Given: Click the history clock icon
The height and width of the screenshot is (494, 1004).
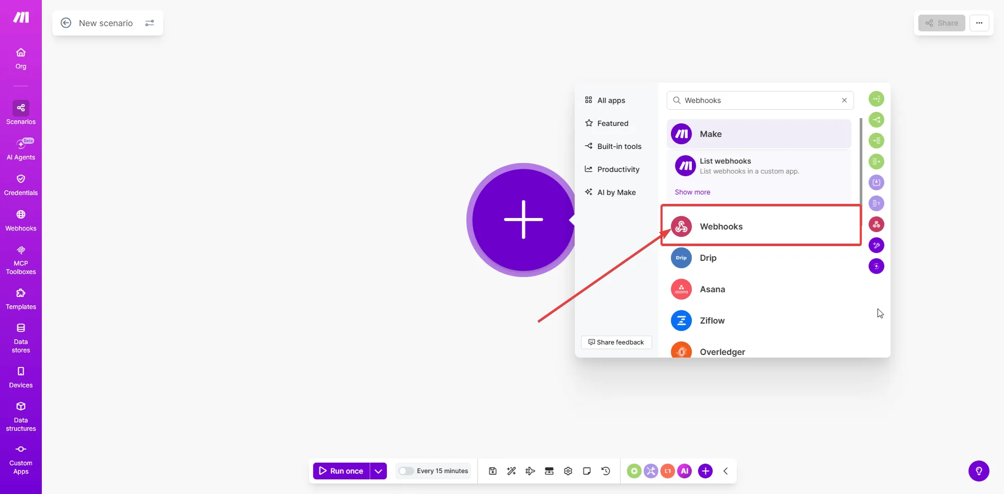Looking at the screenshot, I should 606,471.
